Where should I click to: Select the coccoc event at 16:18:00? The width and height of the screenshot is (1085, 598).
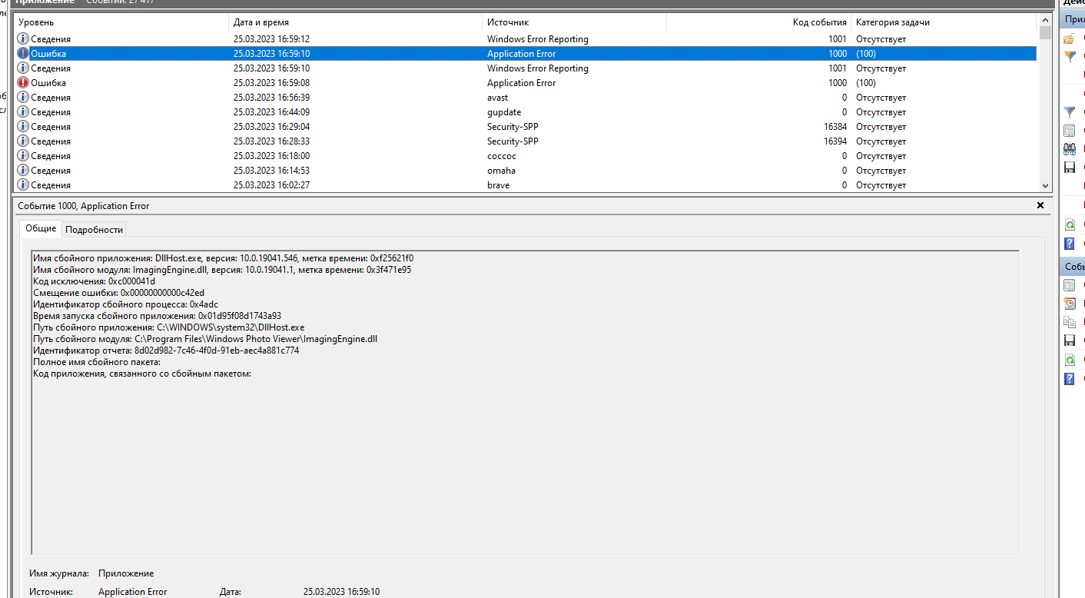(526, 156)
